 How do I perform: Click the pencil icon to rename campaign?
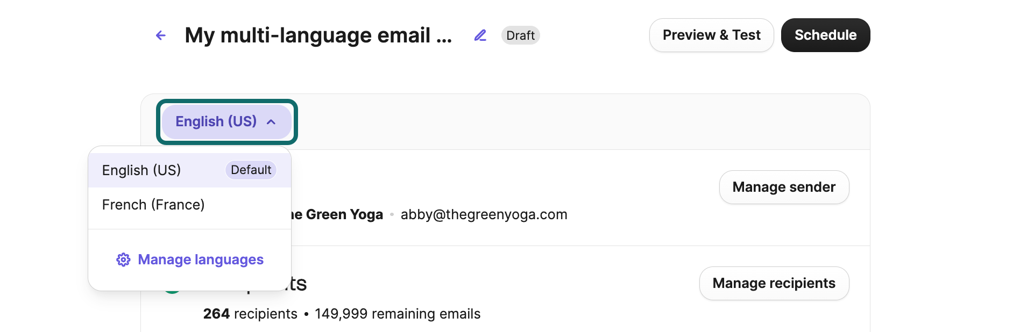480,35
